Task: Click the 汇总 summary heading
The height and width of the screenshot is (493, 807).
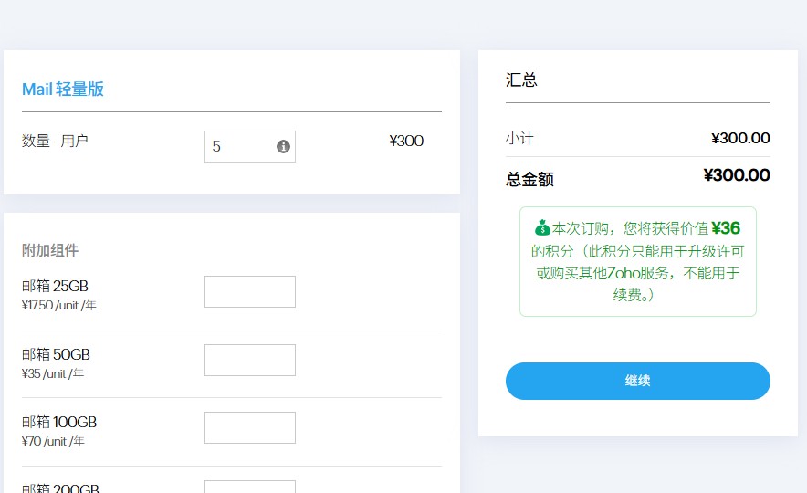Action: [x=521, y=80]
